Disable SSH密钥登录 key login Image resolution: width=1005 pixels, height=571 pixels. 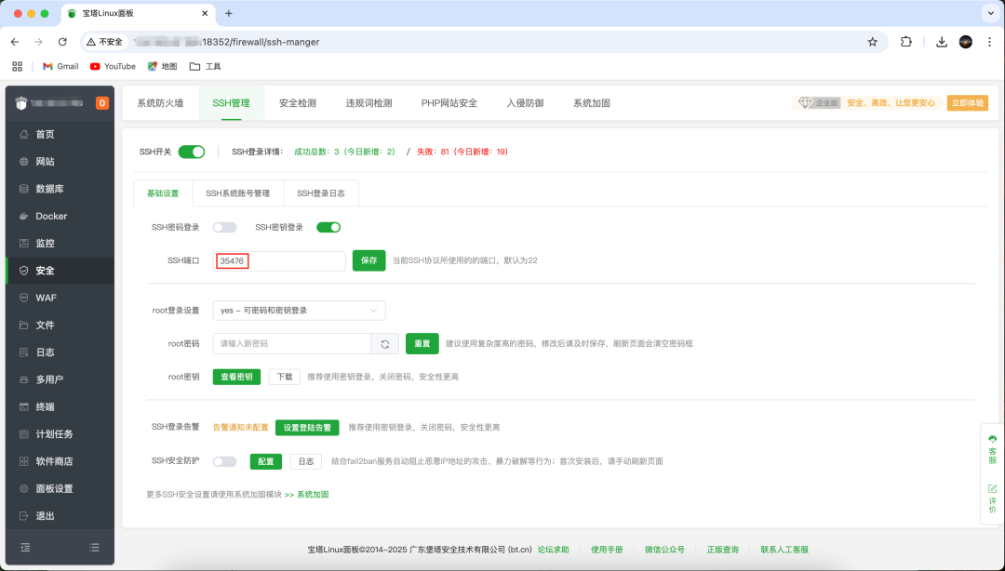(x=328, y=226)
